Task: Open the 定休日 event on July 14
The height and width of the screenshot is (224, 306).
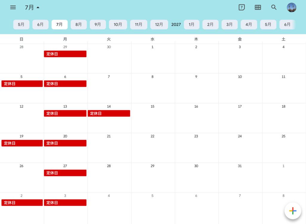Action: tap(109, 113)
